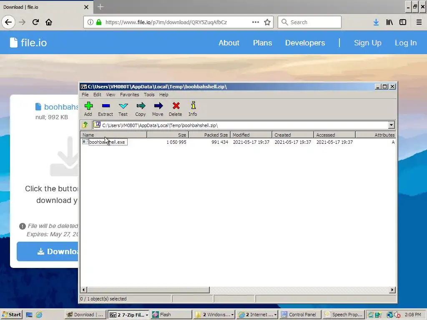The image size is (427, 320).
Task: Click the Start button
Action: coord(11,315)
